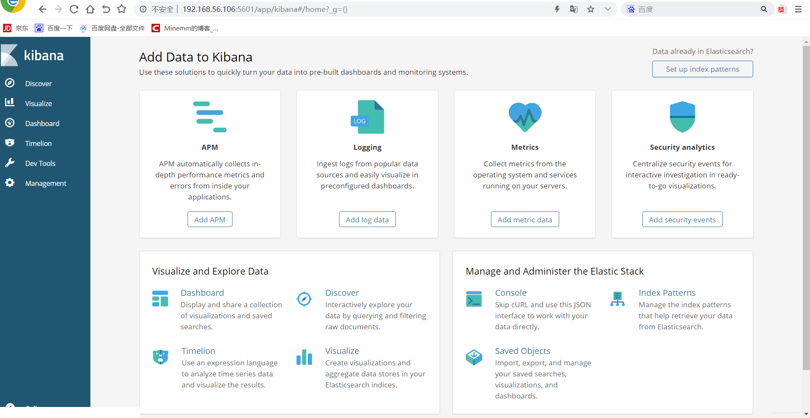
Task: Open the 京东 bookmark
Action: (x=16, y=28)
